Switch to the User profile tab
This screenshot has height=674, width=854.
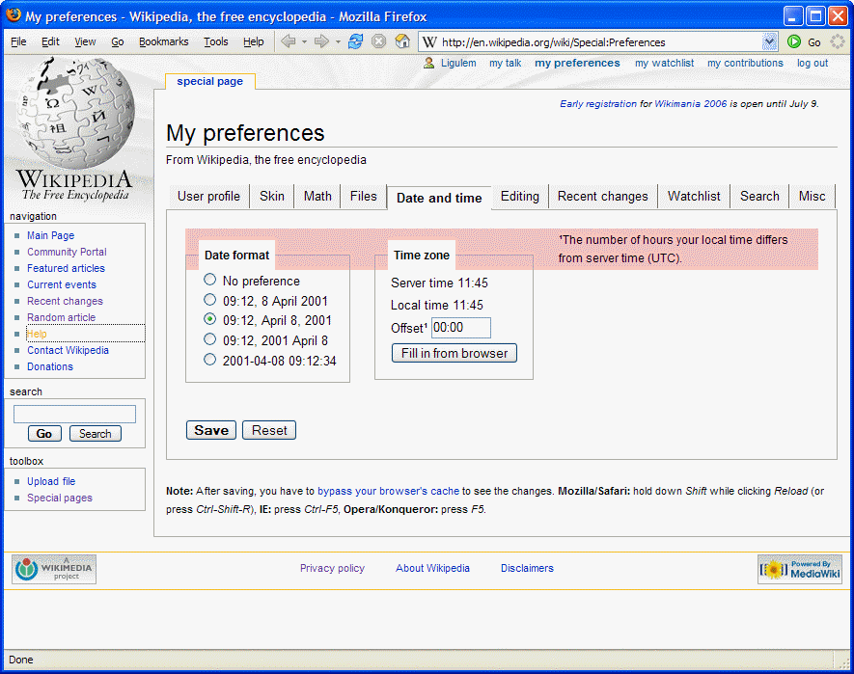coord(208,196)
